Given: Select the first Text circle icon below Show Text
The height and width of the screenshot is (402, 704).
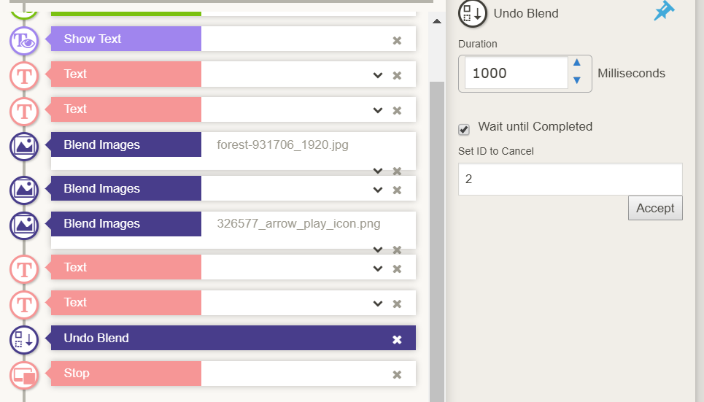Looking at the screenshot, I should click(24, 75).
